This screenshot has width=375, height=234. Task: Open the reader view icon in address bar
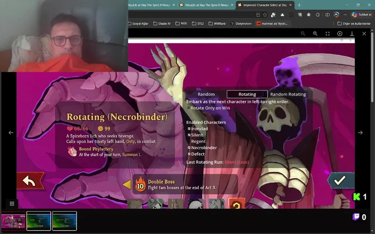coord(258,15)
